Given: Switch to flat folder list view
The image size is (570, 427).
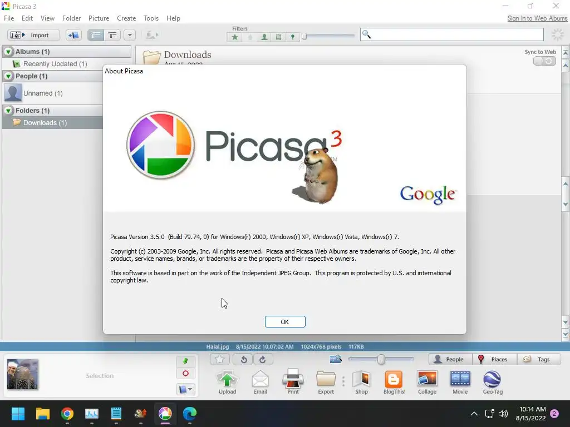Looking at the screenshot, I should tap(96, 35).
